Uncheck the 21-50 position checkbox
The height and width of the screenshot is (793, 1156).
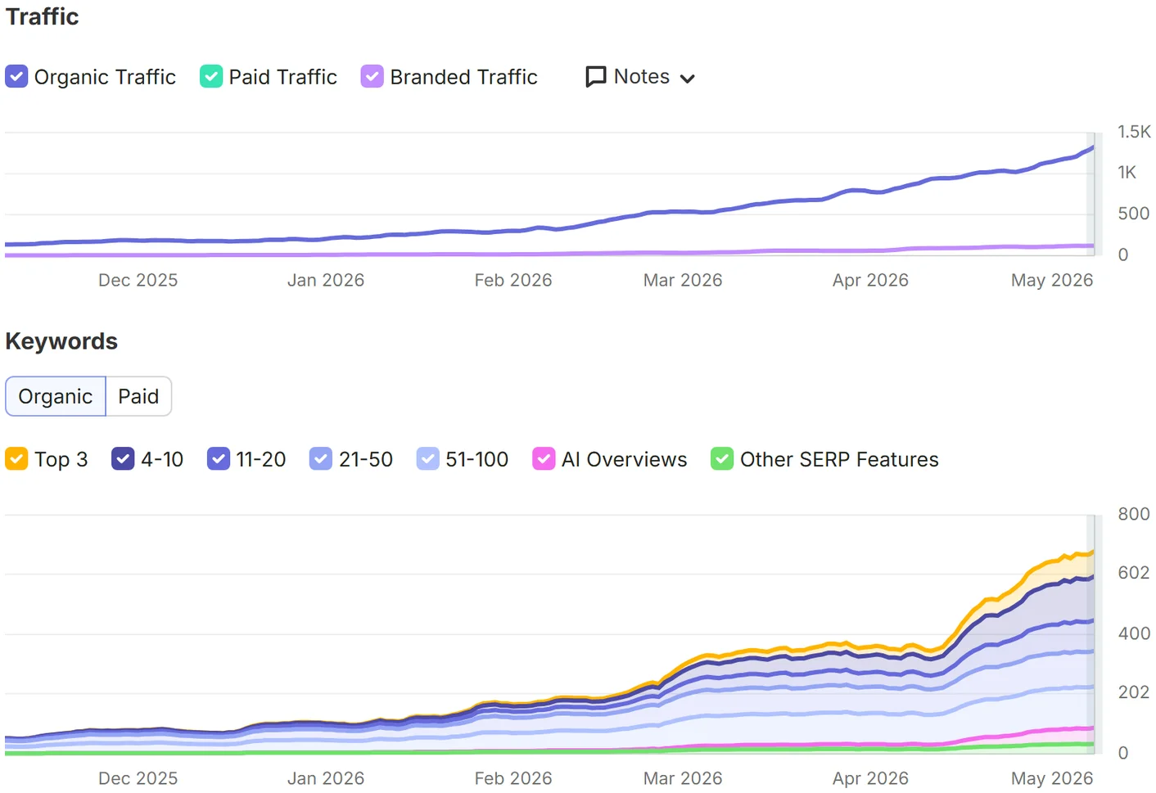point(321,459)
